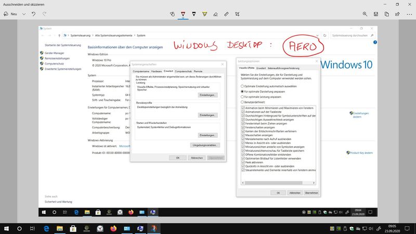
Task: Save the snip with floppy icon
Action: coord(376,14)
